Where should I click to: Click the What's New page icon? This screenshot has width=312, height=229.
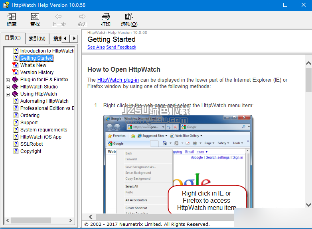click(x=16, y=65)
